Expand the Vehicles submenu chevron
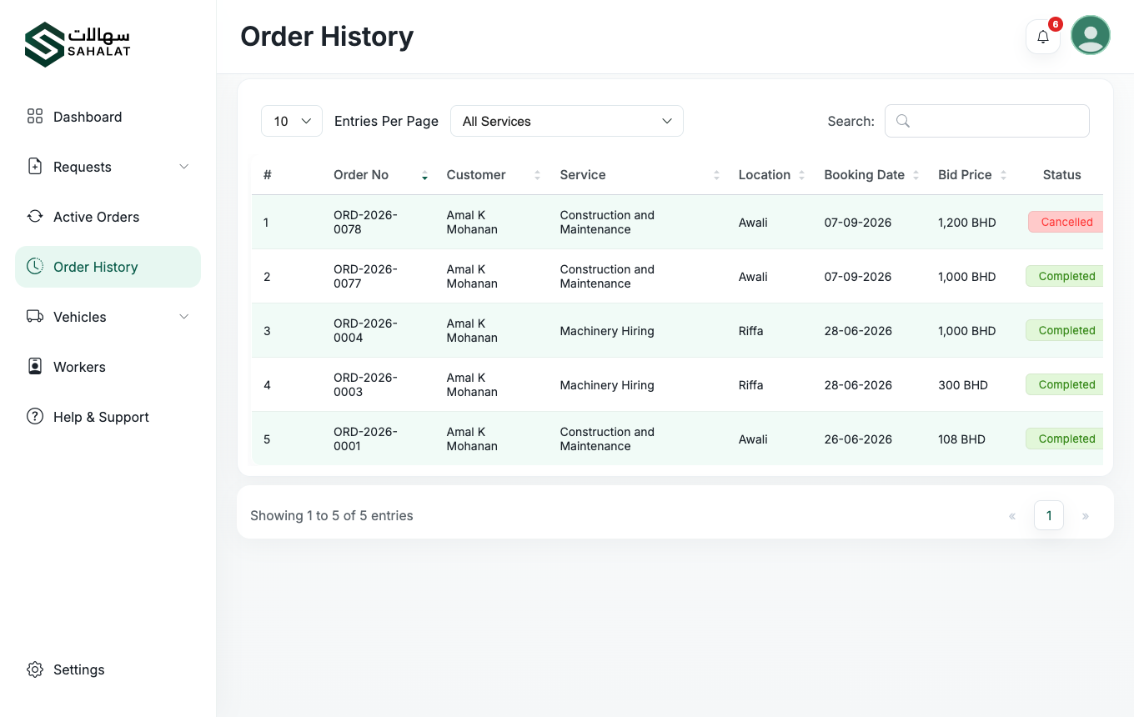This screenshot has height=717, width=1134. (184, 317)
